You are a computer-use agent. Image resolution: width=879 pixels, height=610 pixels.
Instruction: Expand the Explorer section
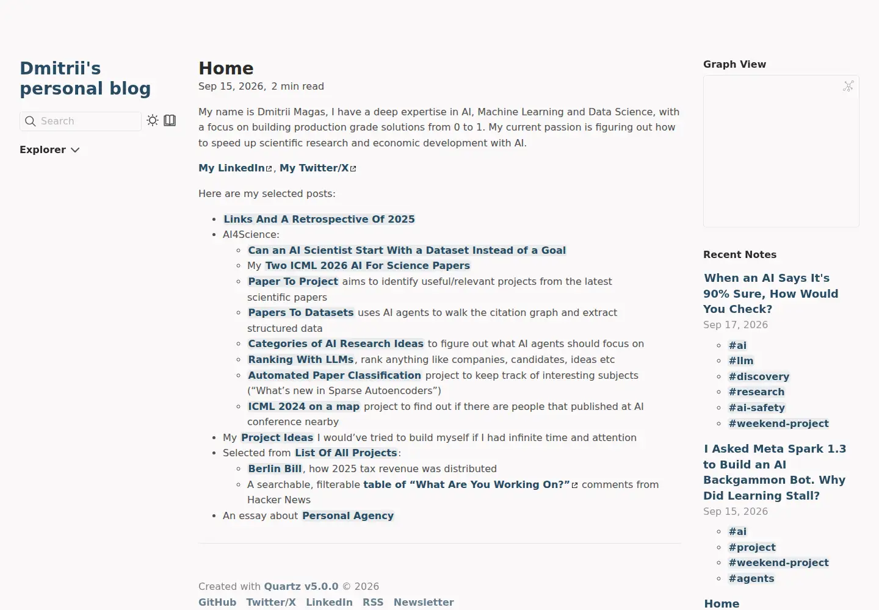[x=49, y=149]
